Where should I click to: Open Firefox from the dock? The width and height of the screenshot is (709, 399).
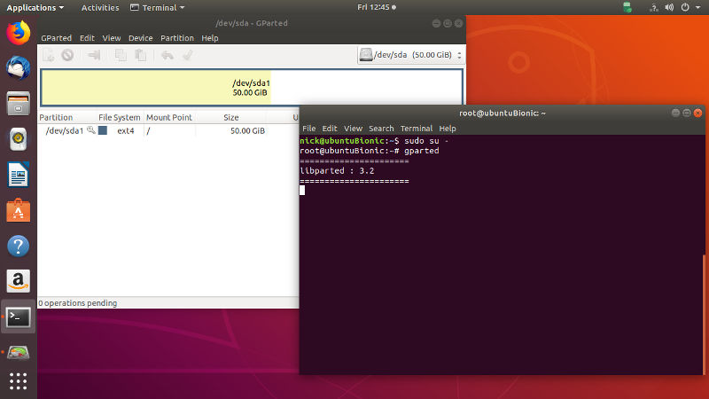click(x=18, y=33)
